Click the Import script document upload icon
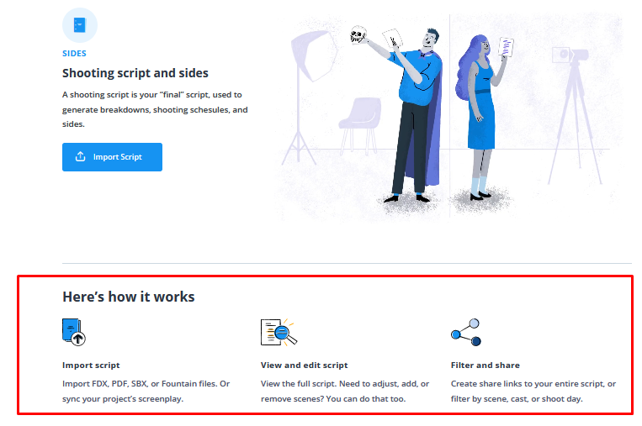 74,332
